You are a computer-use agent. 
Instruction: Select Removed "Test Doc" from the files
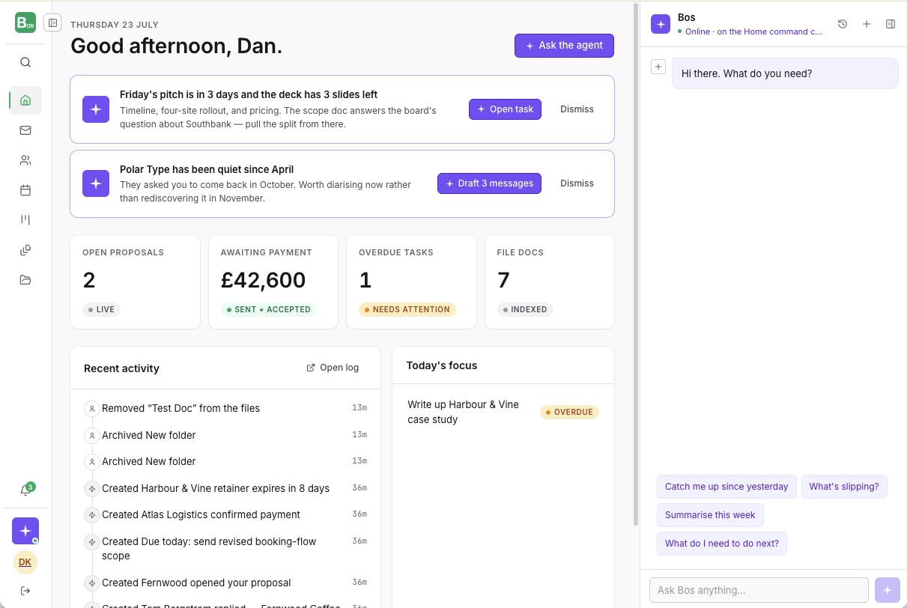click(225, 408)
